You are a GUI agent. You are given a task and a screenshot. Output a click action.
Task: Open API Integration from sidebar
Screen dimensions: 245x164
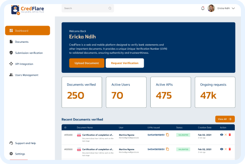(x=24, y=64)
